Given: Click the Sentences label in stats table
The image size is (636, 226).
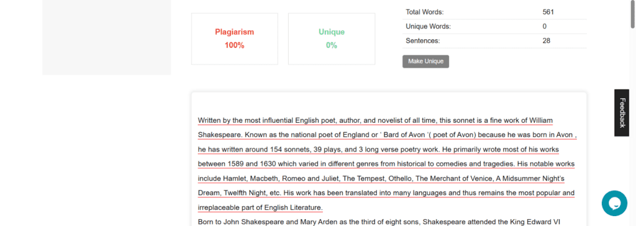Looking at the screenshot, I should click(x=422, y=40).
